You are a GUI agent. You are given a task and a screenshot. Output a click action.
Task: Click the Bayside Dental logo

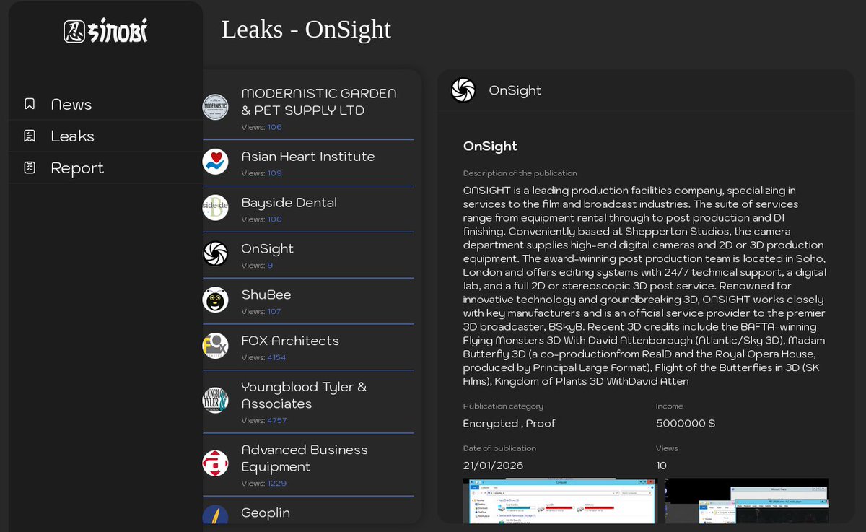point(216,208)
